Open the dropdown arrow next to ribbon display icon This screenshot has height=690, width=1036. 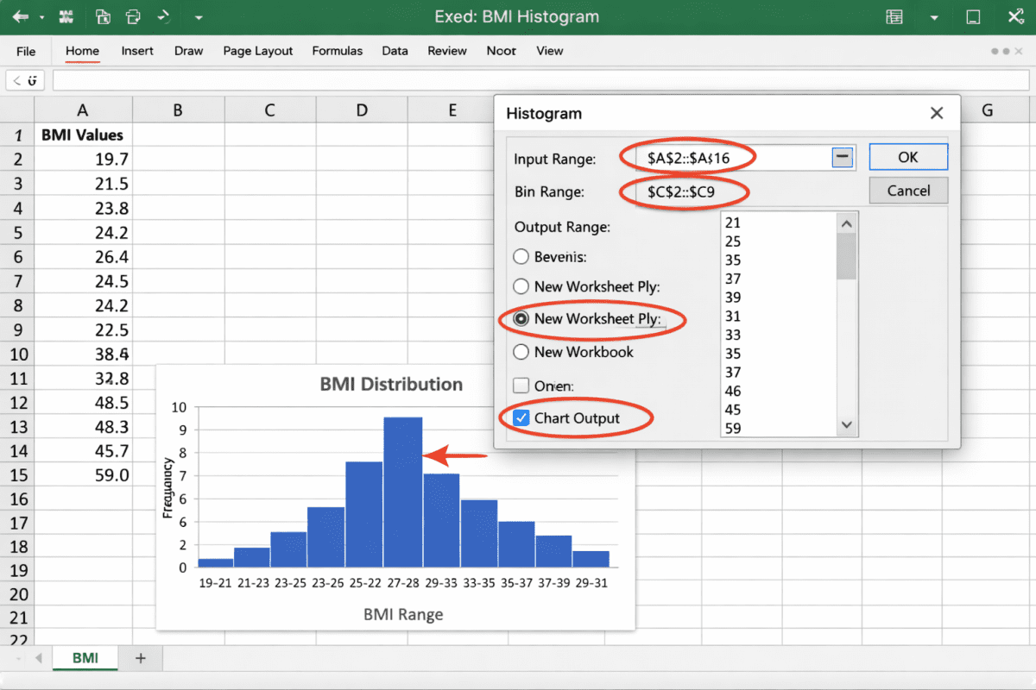click(934, 17)
